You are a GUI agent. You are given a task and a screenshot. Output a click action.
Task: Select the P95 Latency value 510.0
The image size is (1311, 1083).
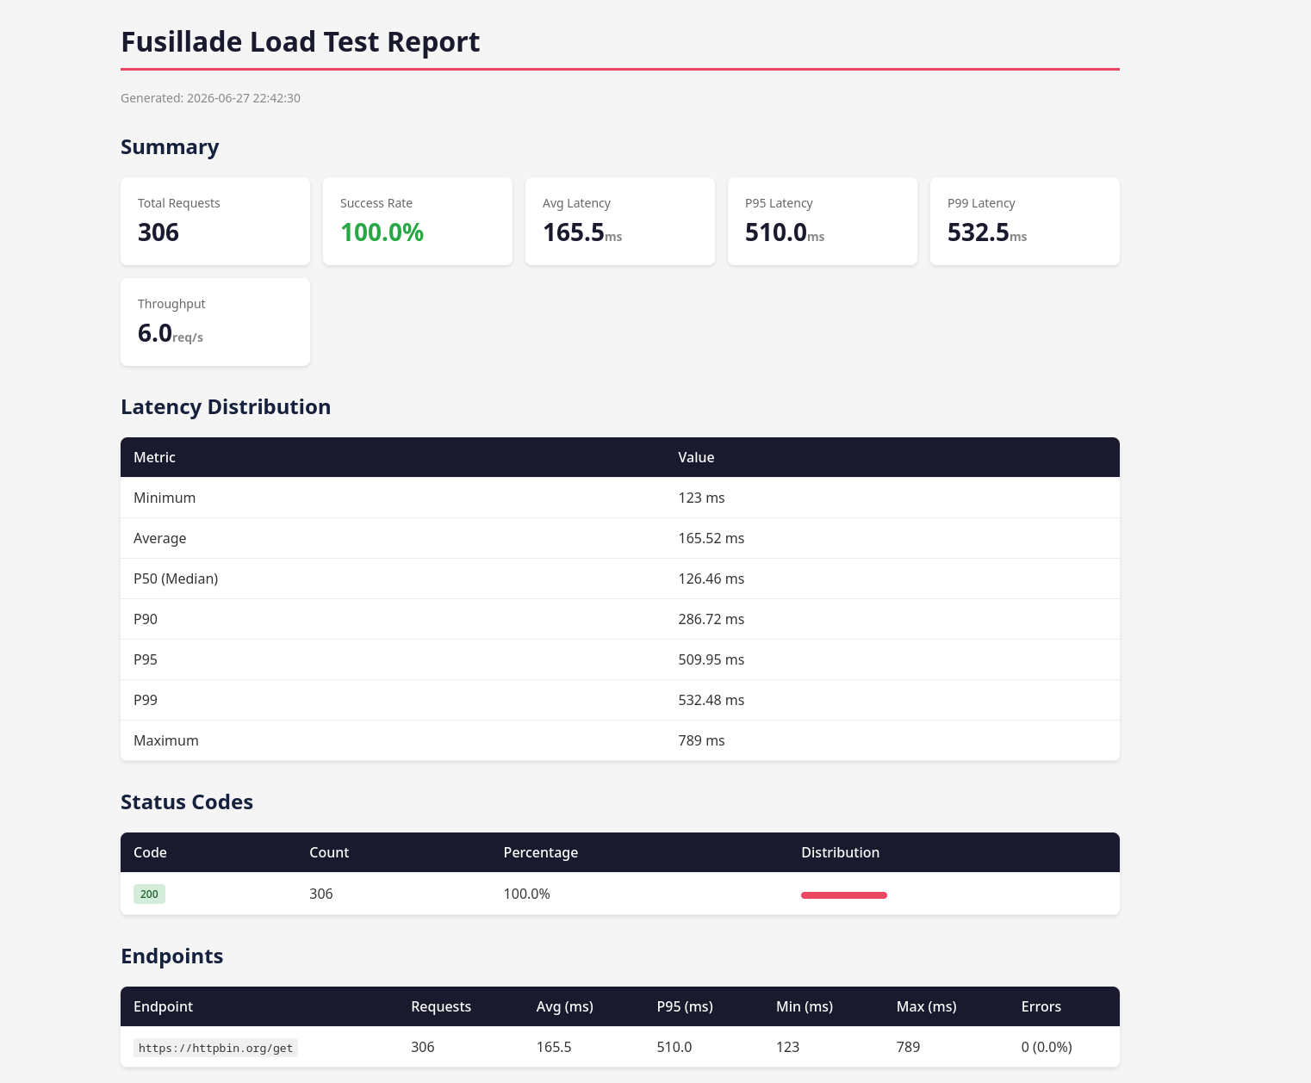coord(776,232)
